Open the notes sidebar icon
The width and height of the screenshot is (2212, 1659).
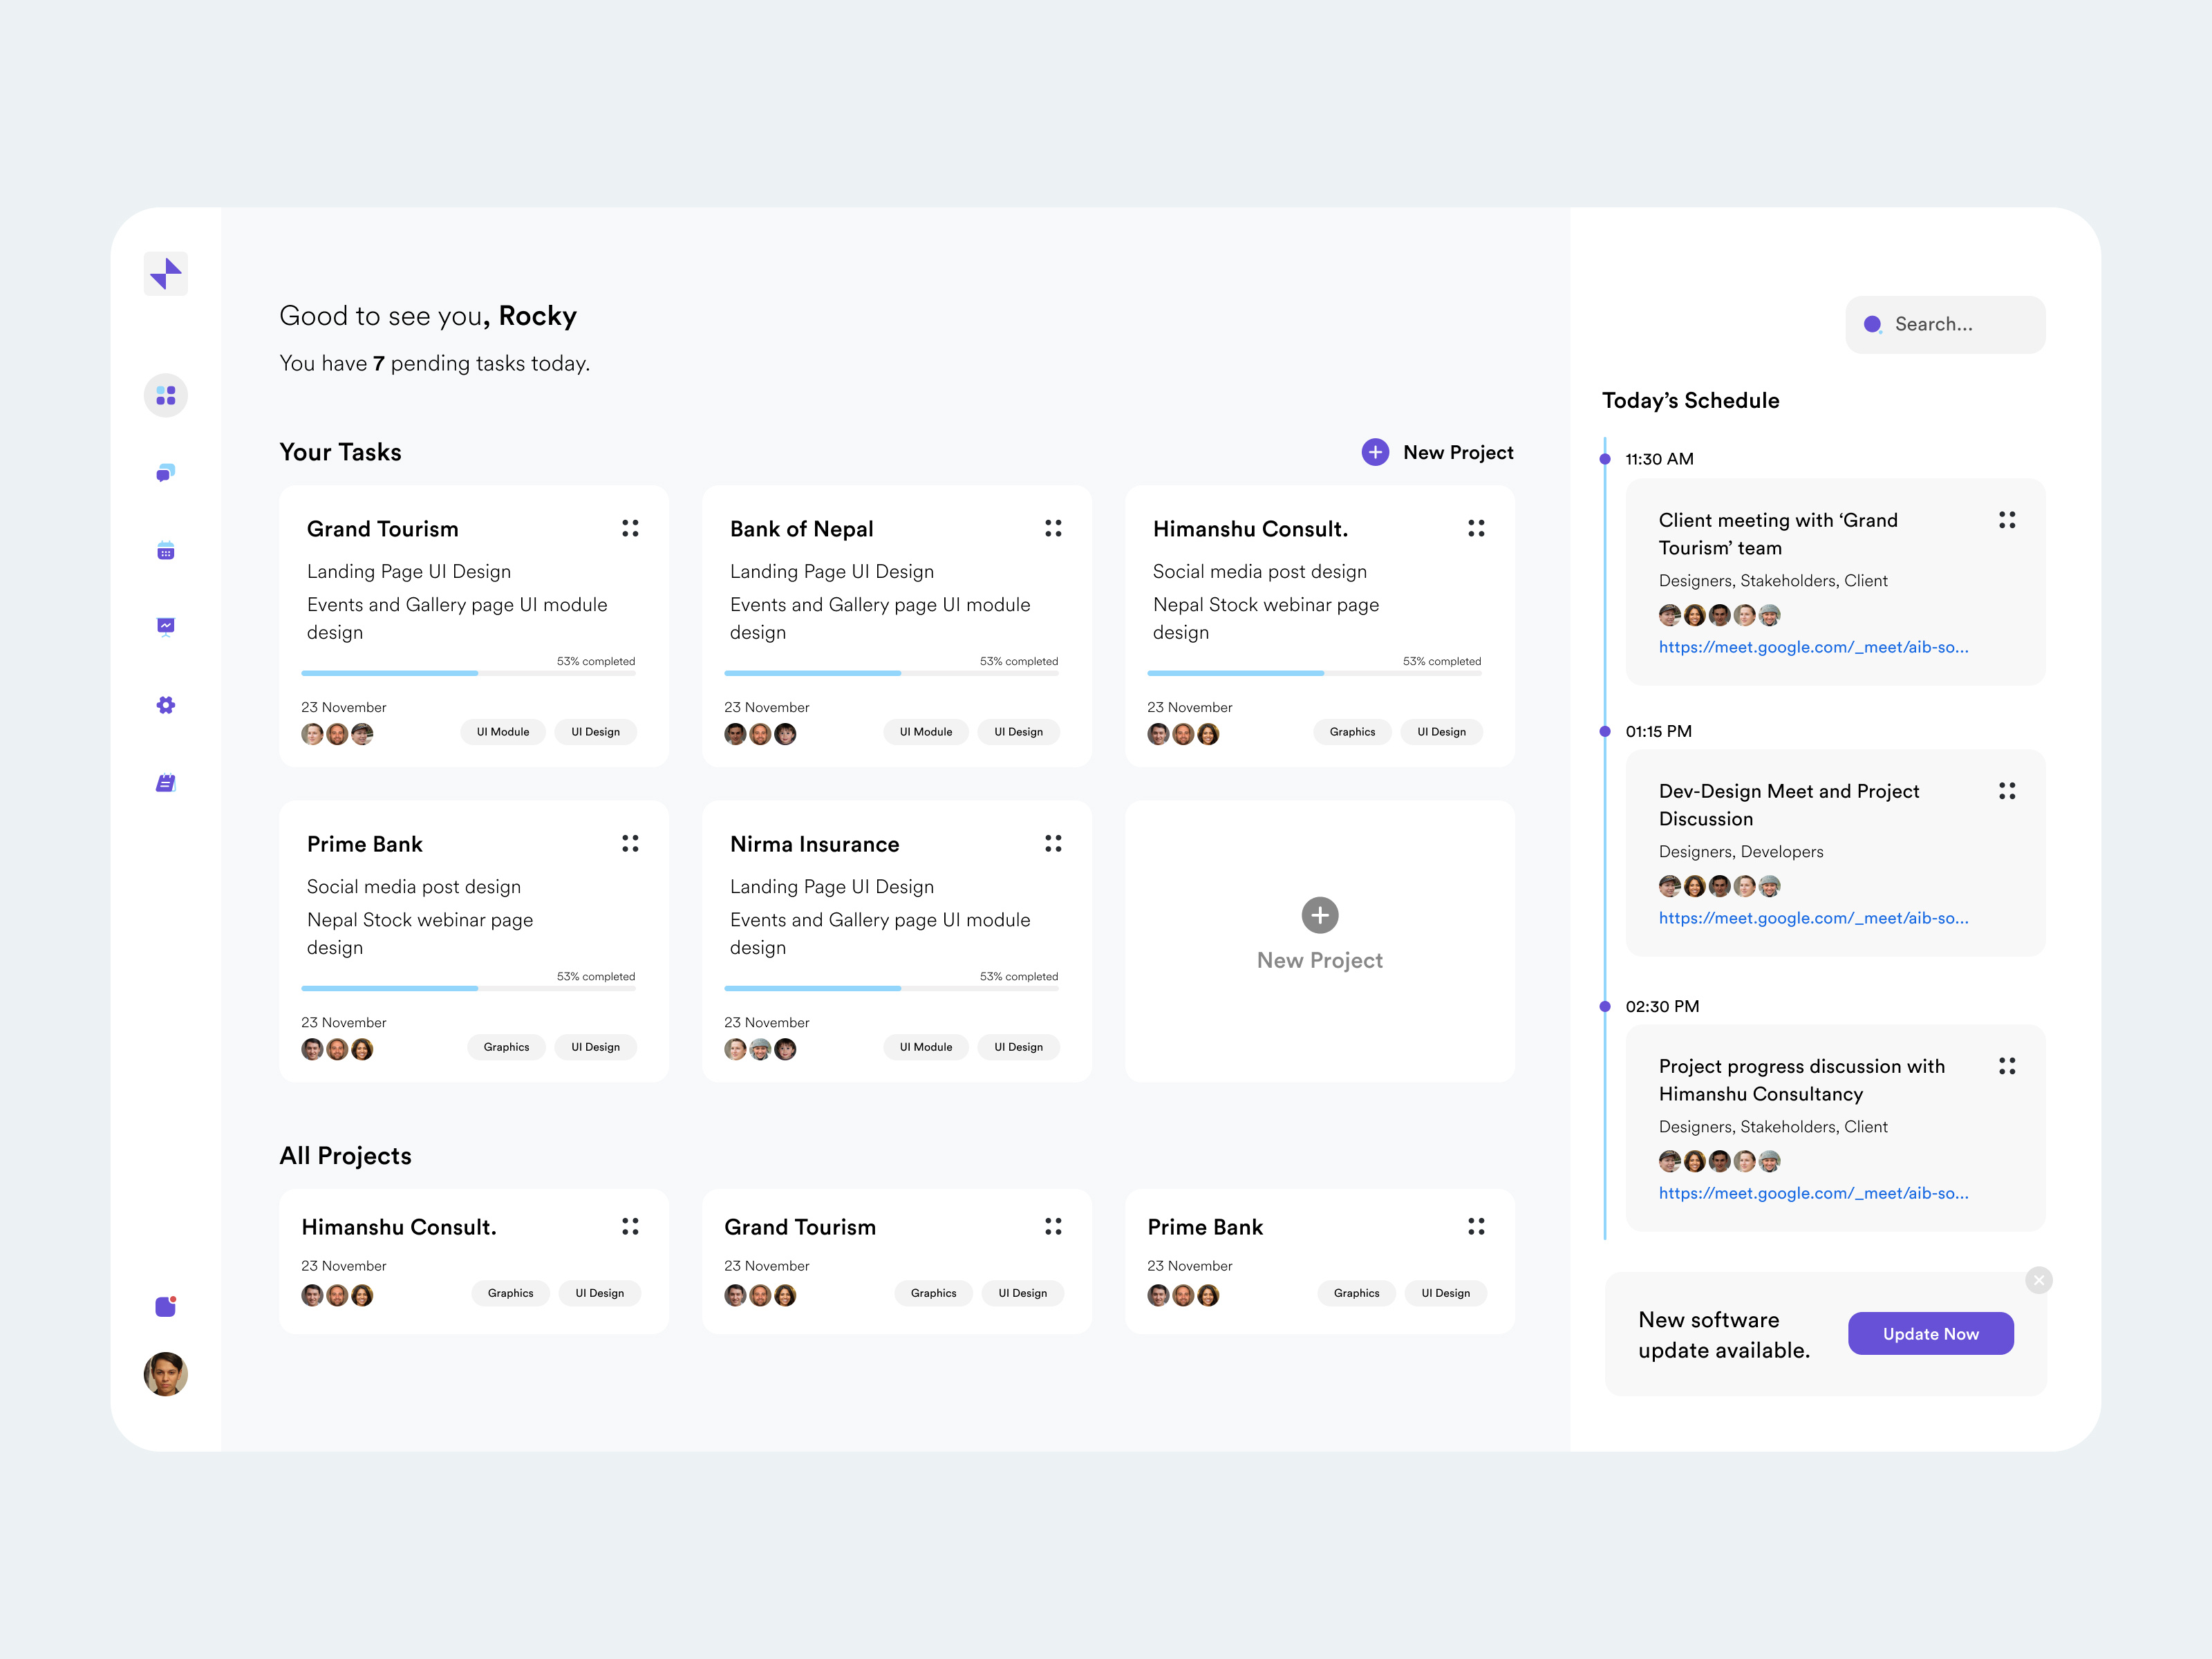tap(166, 783)
